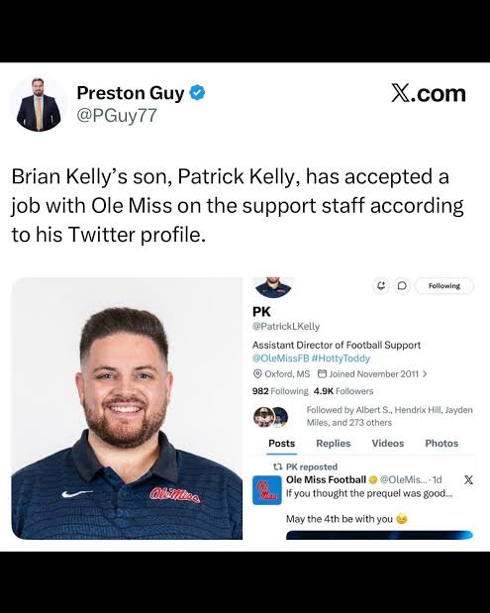Switch to the Replies tab
This screenshot has width=490, height=613.
point(334,444)
